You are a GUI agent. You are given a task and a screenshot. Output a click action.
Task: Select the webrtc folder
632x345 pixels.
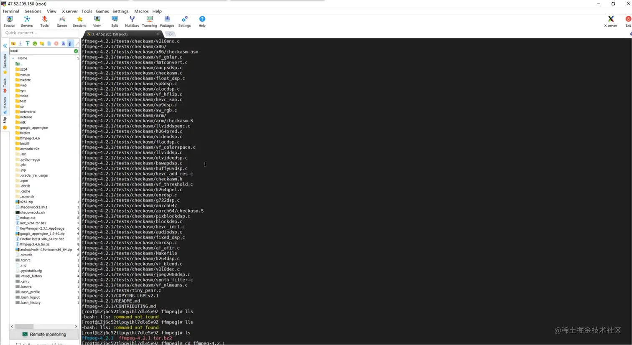(23, 80)
